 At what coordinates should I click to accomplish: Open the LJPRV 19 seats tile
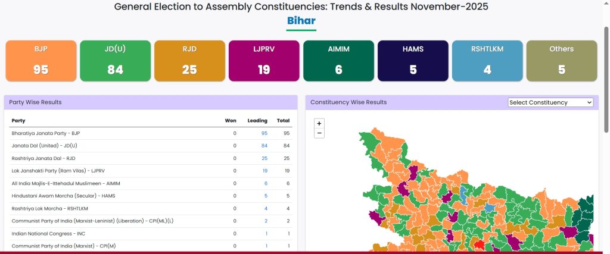264,61
